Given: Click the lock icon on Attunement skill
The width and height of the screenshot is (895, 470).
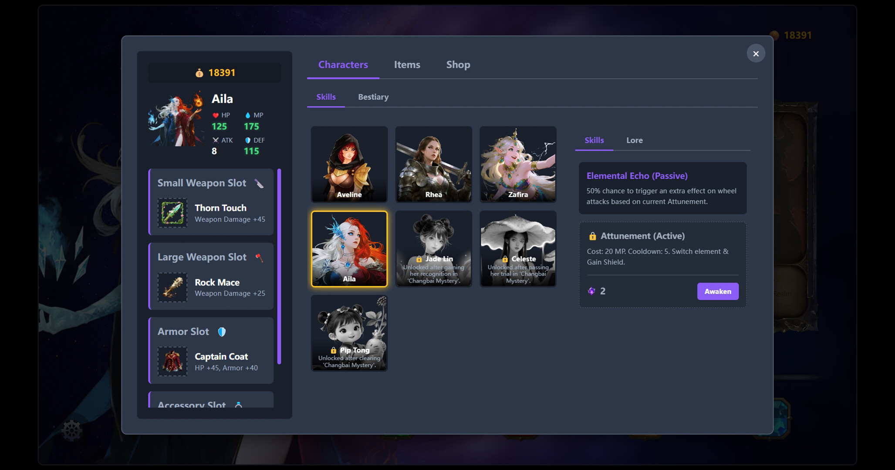Looking at the screenshot, I should 592,236.
